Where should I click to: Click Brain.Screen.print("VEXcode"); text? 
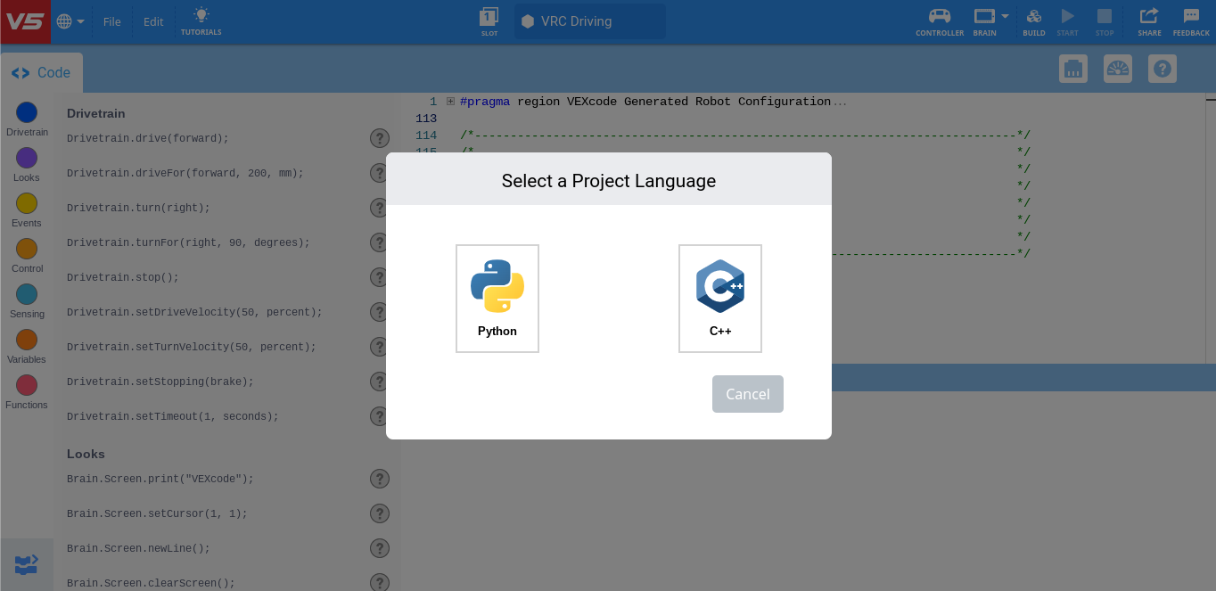coord(160,479)
